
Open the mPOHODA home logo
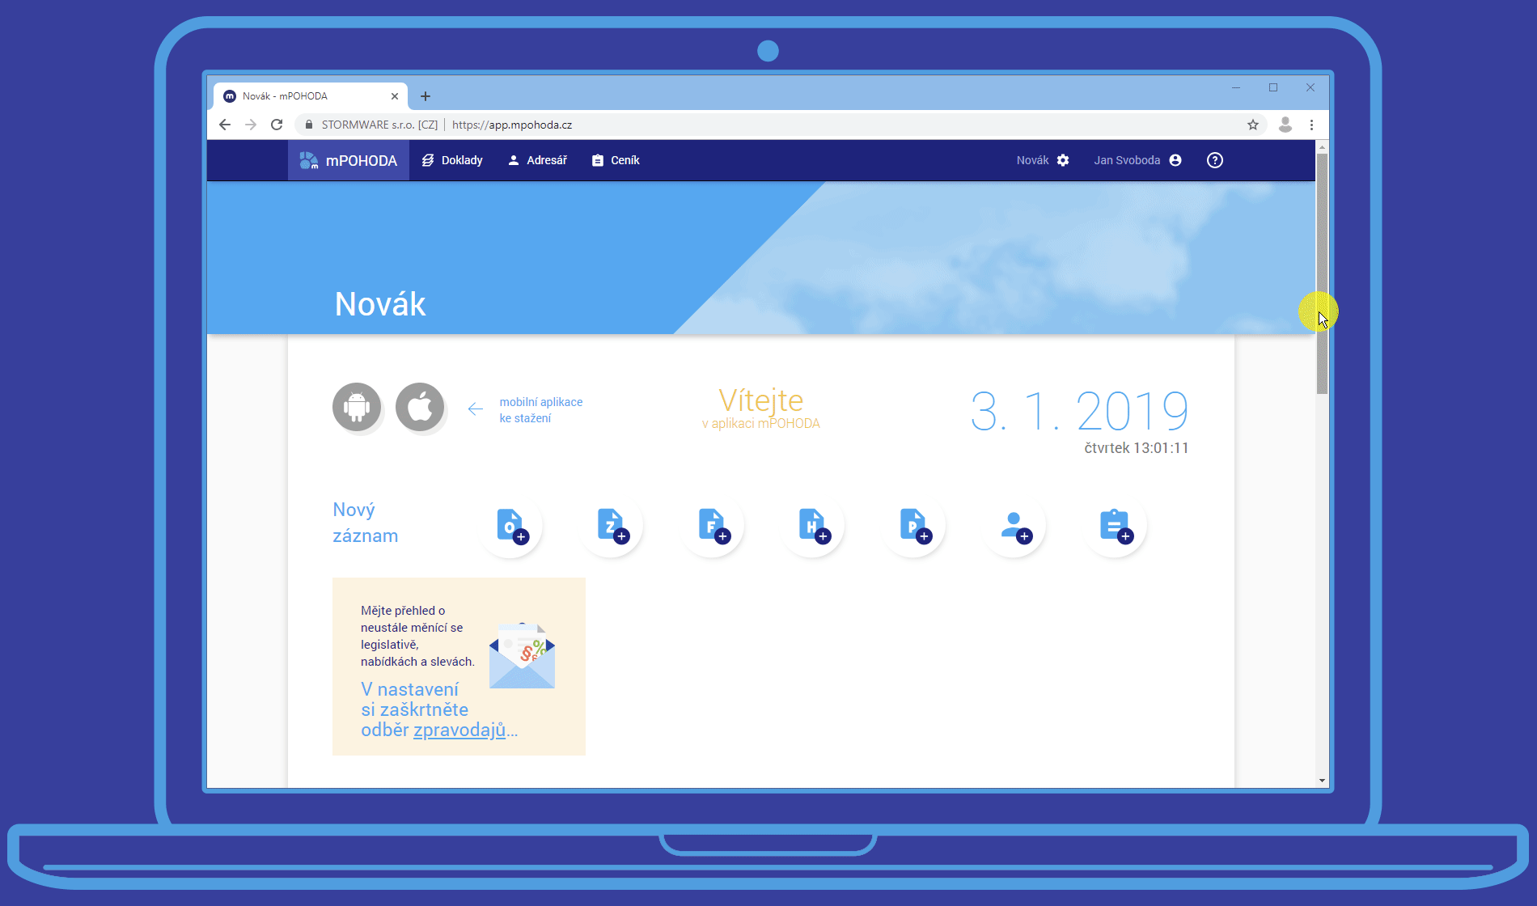coord(348,160)
